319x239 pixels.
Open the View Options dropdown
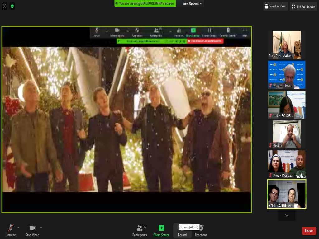(192, 3)
